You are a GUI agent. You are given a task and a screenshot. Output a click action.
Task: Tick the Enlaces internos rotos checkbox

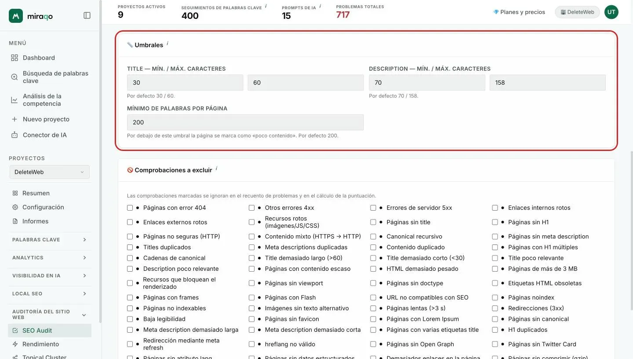[x=495, y=208]
